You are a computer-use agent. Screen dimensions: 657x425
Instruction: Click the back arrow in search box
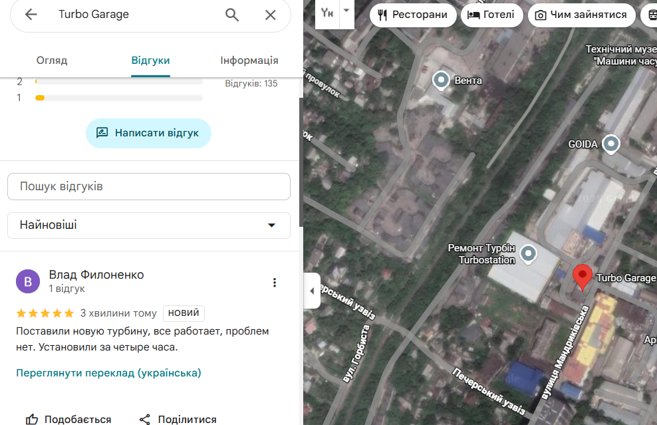pyautogui.click(x=31, y=15)
